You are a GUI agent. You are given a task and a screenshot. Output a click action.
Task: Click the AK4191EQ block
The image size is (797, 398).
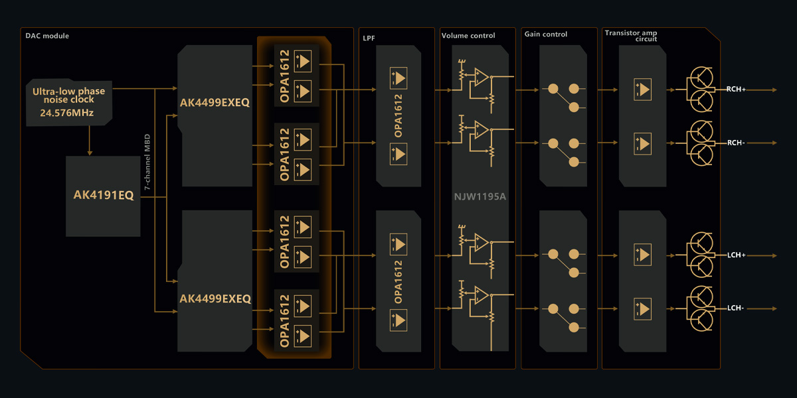point(103,196)
